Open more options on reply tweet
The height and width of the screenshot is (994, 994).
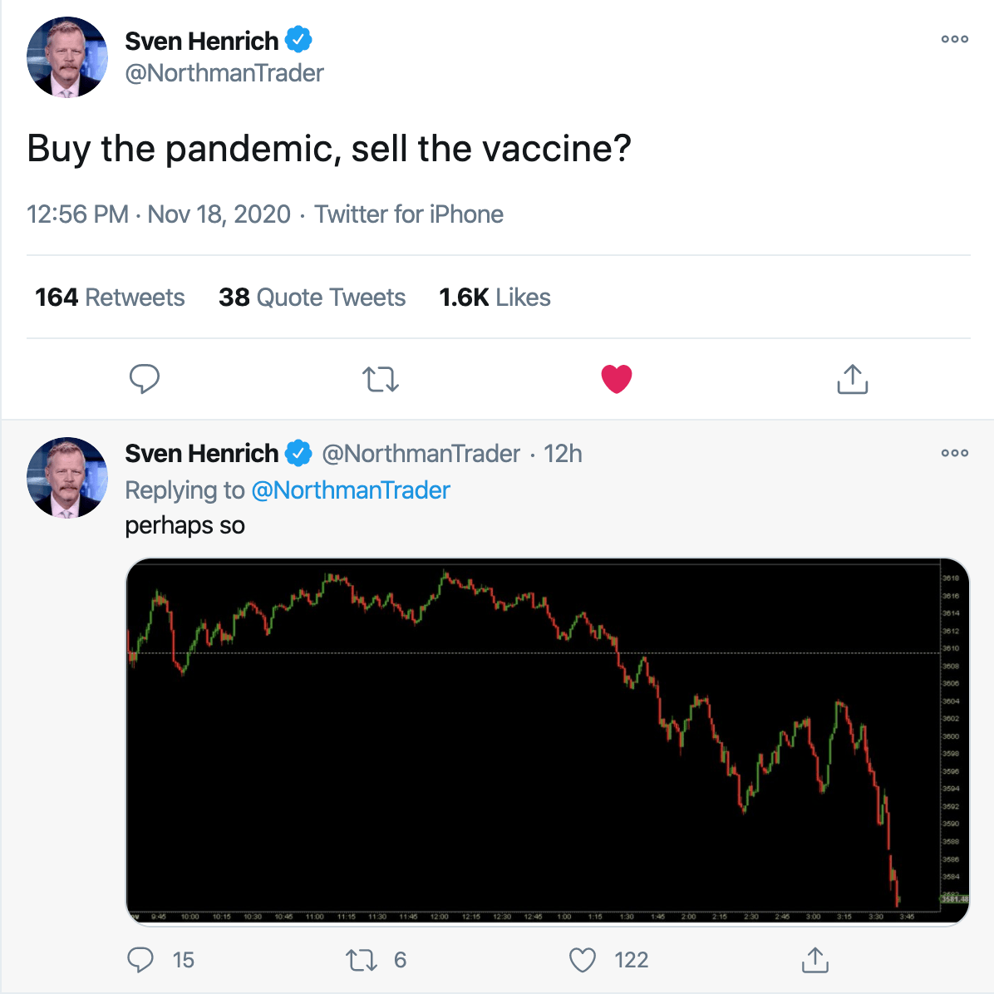click(x=954, y=453)
